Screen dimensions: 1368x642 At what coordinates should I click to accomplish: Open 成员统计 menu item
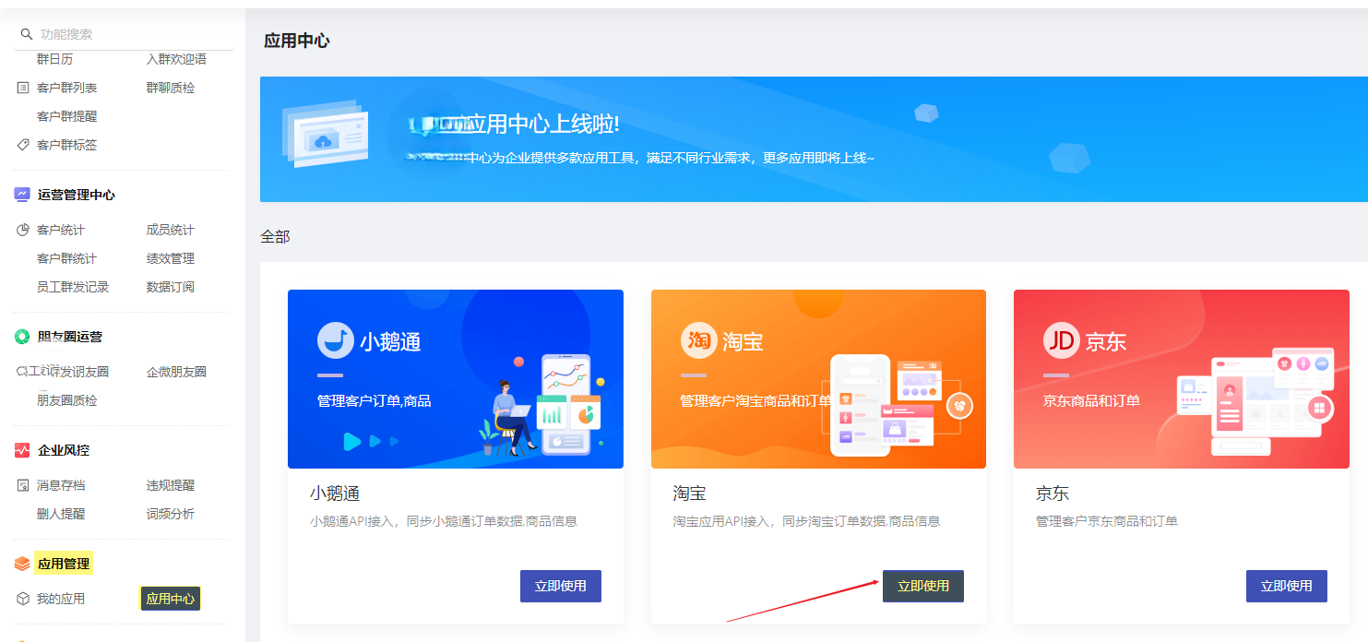[171, 230]
